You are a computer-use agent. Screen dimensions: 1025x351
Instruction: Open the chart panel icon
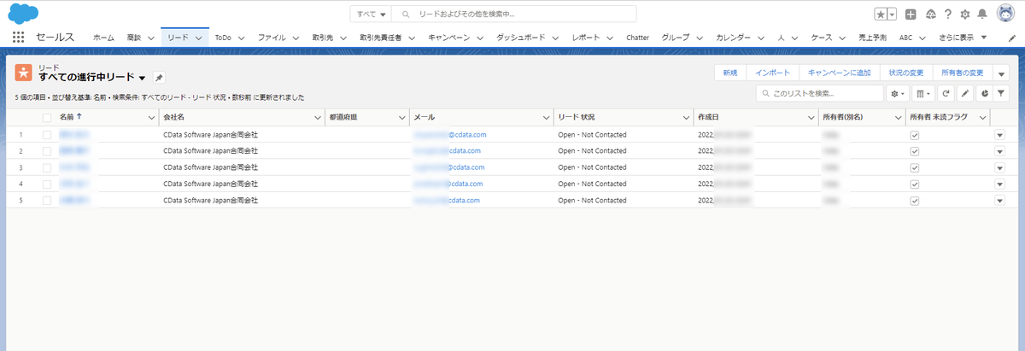pyautogui.click(x=983, y=93)
